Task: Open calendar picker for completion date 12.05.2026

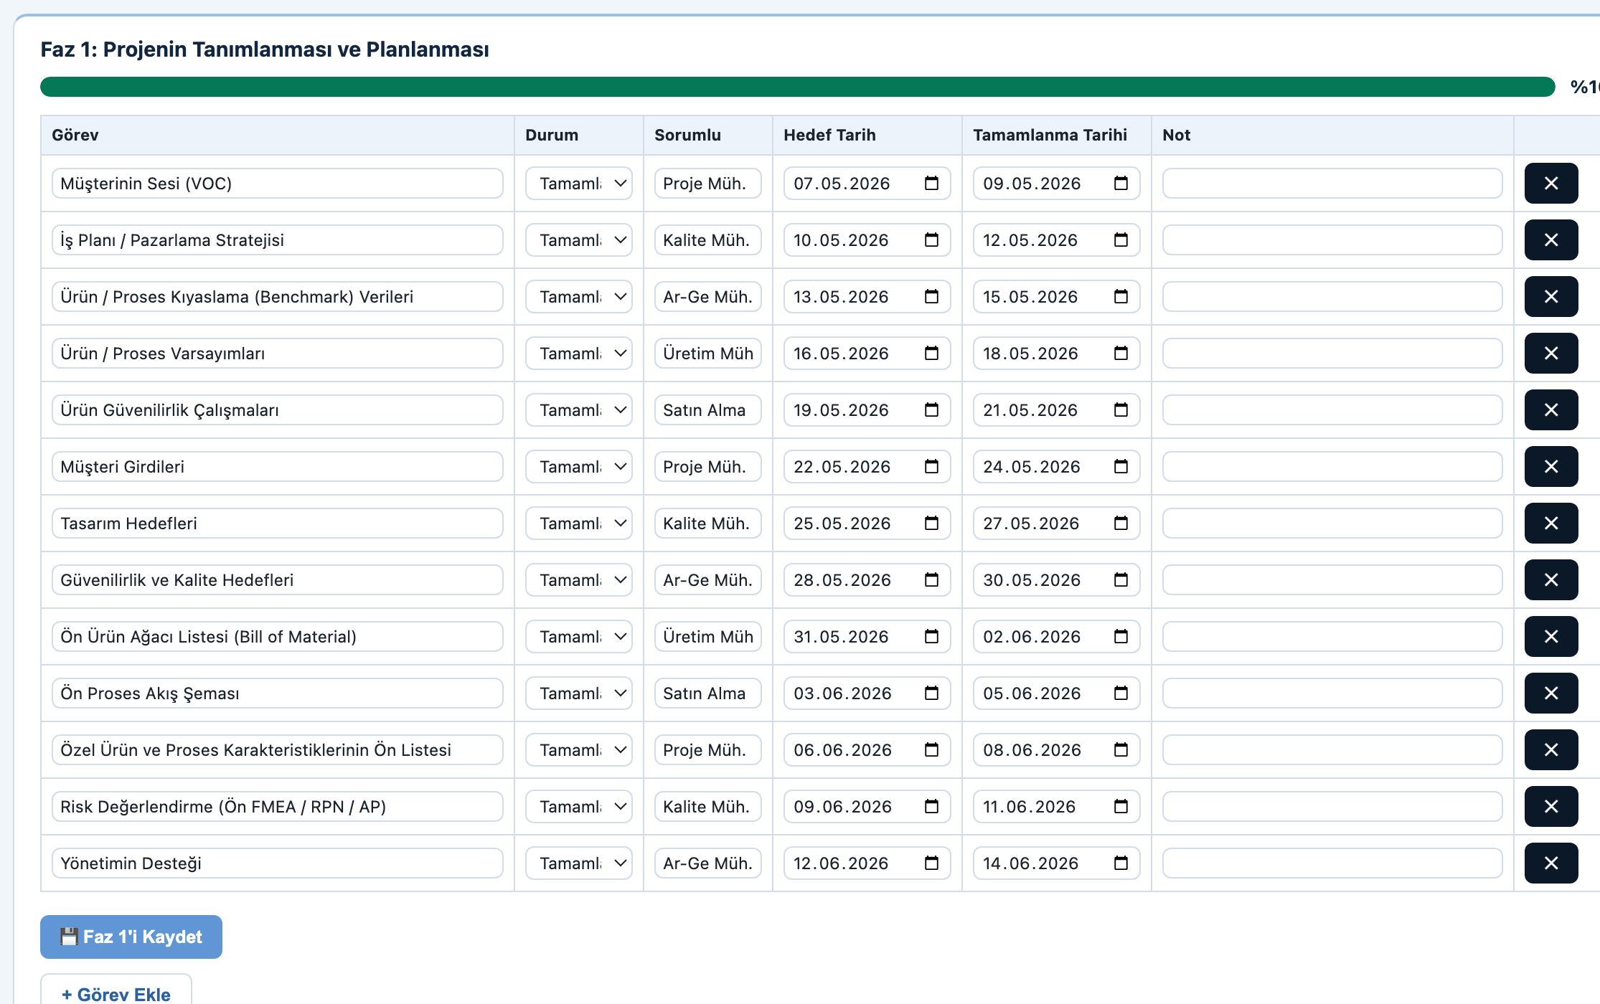Action: point(1121,240)
